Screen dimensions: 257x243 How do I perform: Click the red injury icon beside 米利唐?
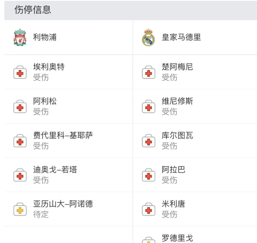pos(148,209)
